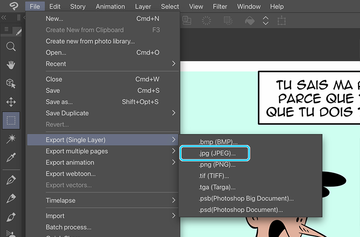The height and width of the screenshot is (237, 360).
Task: Pick the Move layer tool
Action: (11, 102)
